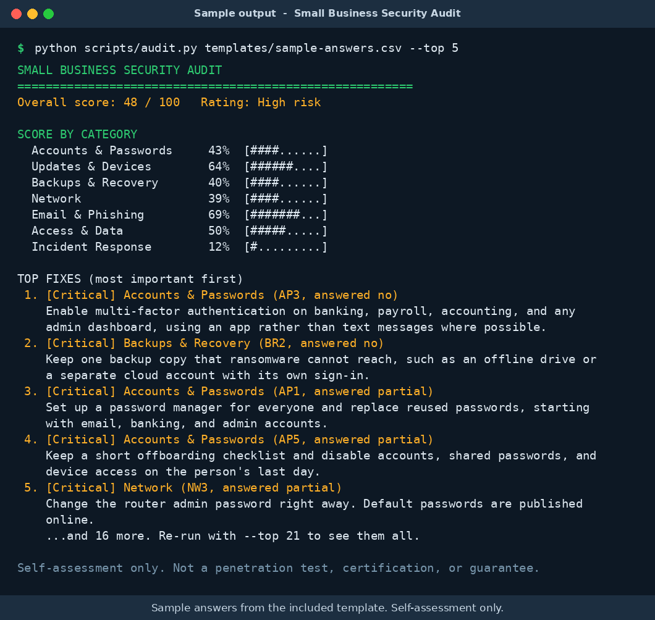Click the '12%' score value
This screenshot has width=655, height=620.
pyautogui.click(x=219, y=247)
